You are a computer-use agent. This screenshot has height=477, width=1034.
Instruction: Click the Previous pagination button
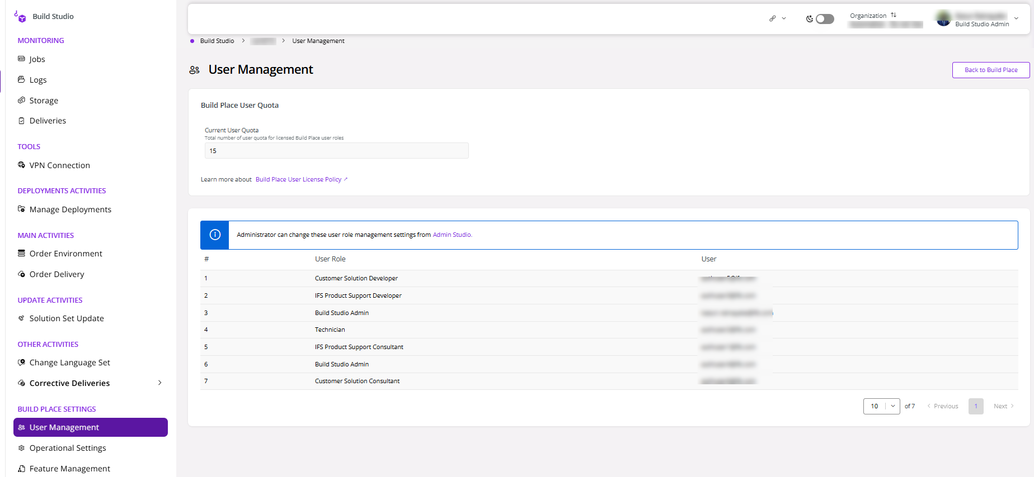click(x=943, y=406)
